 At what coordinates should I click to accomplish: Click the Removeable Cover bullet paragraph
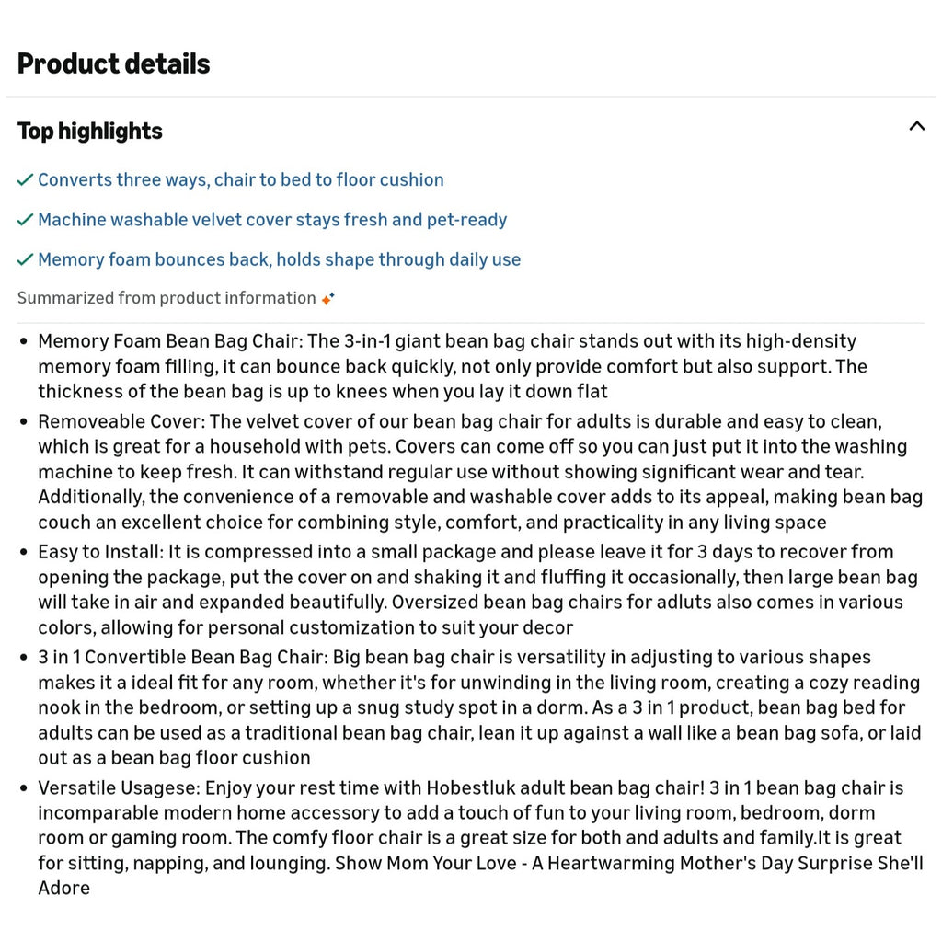point(480,472)
